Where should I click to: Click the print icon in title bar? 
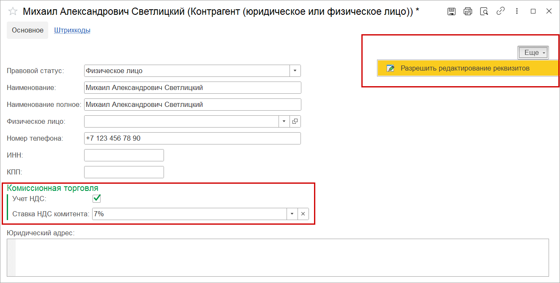coord(467,11)
